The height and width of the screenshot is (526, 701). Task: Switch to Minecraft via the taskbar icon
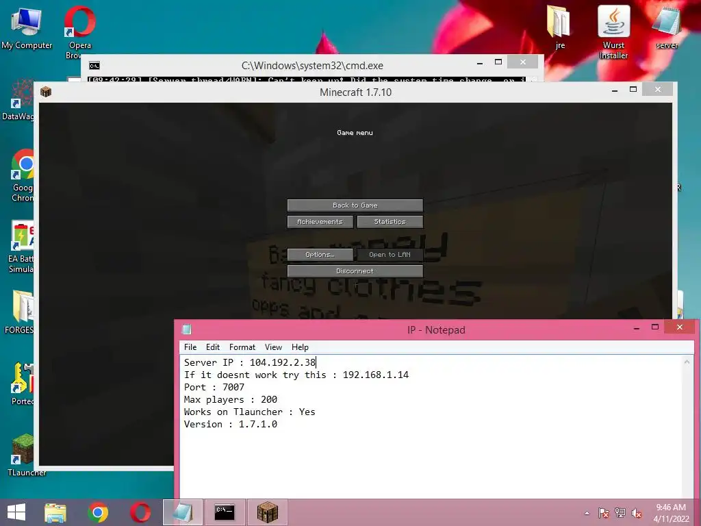(x=268, y=512)
